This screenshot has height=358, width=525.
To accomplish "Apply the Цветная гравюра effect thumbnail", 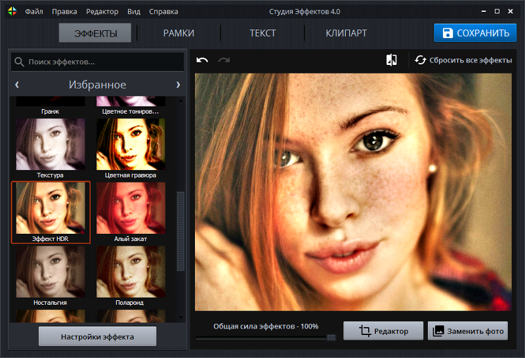I will click(x=131, y=144).
